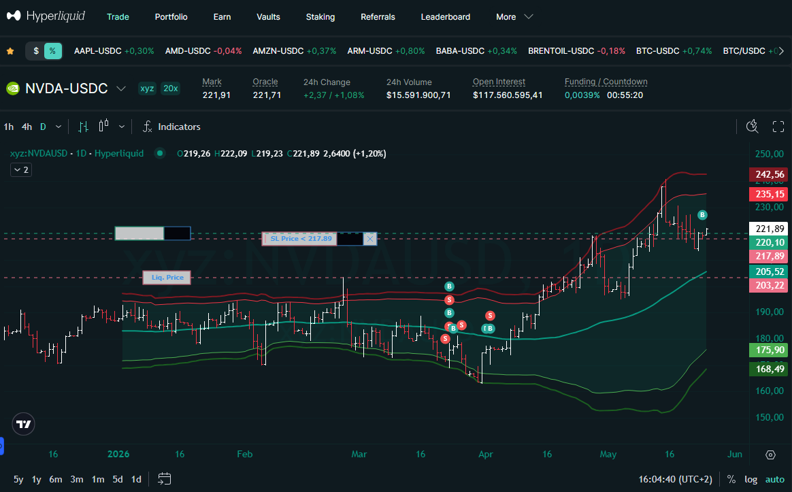Open the Referrals page
This screenshot has width=792, height=492.
point(378,16)
